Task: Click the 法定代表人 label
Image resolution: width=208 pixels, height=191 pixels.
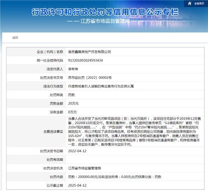Action: point(55,69)
